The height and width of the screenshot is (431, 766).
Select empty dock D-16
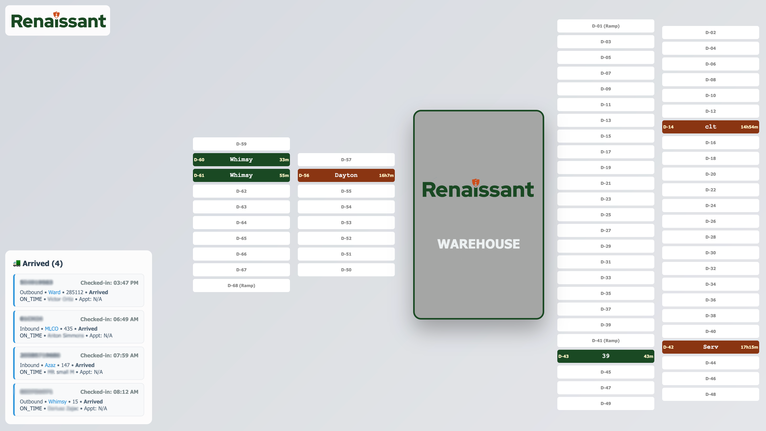click(x=710, y=143)
